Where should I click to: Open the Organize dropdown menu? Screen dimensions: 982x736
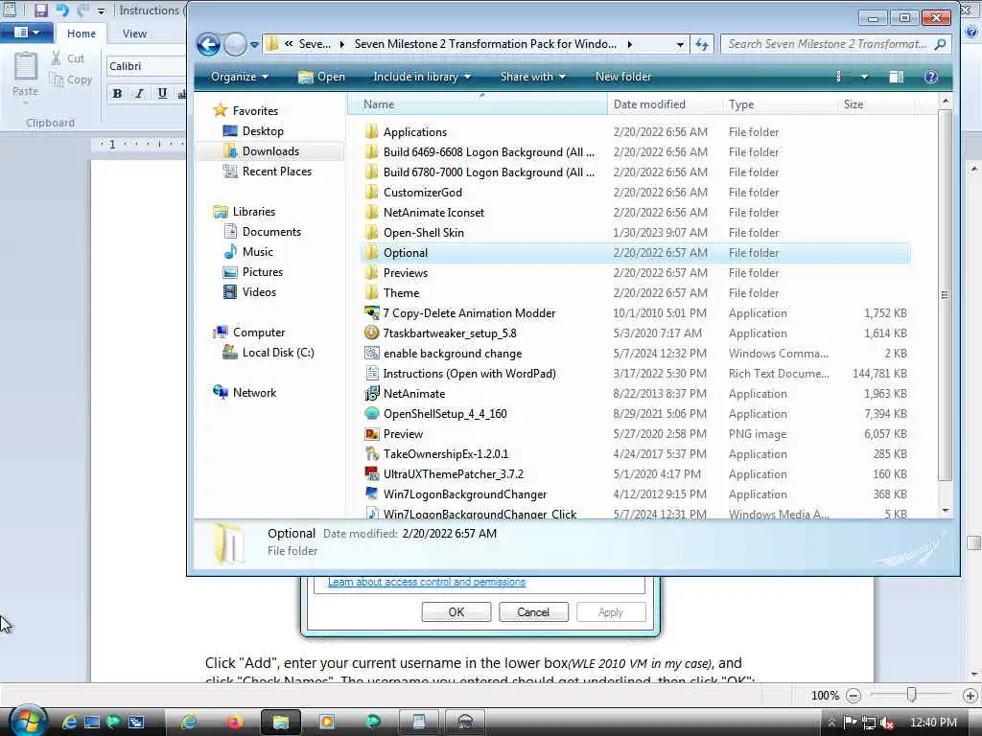click(239, 77)
